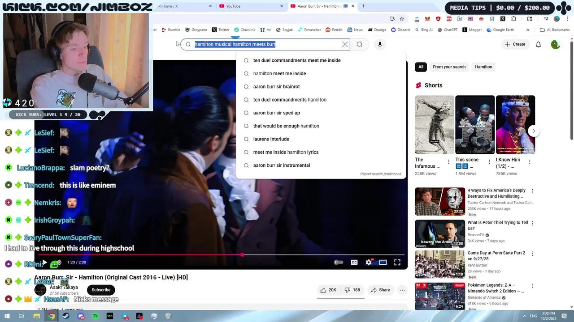Viewport: 574px width, 322px height.
Task: Open File Explorer from the taskbar
Action: pos(37,316)
